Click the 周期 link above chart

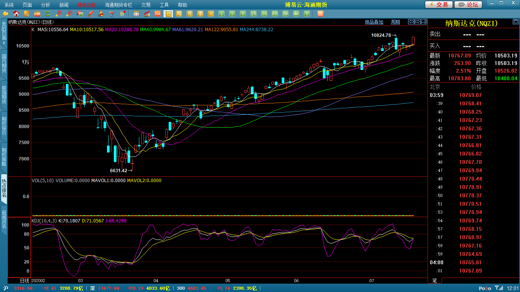pos(396,22)
